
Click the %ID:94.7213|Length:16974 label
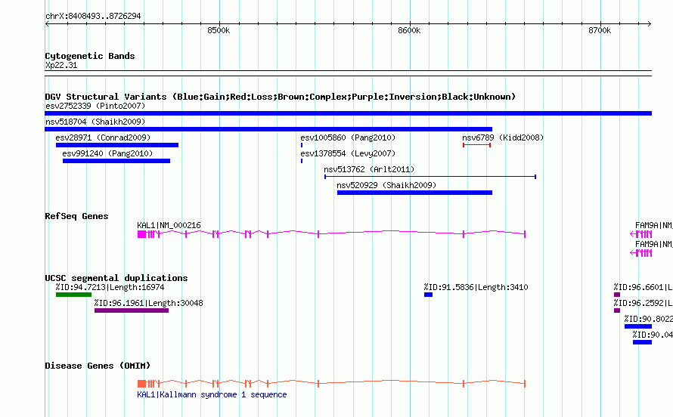[x=110, y=287]
